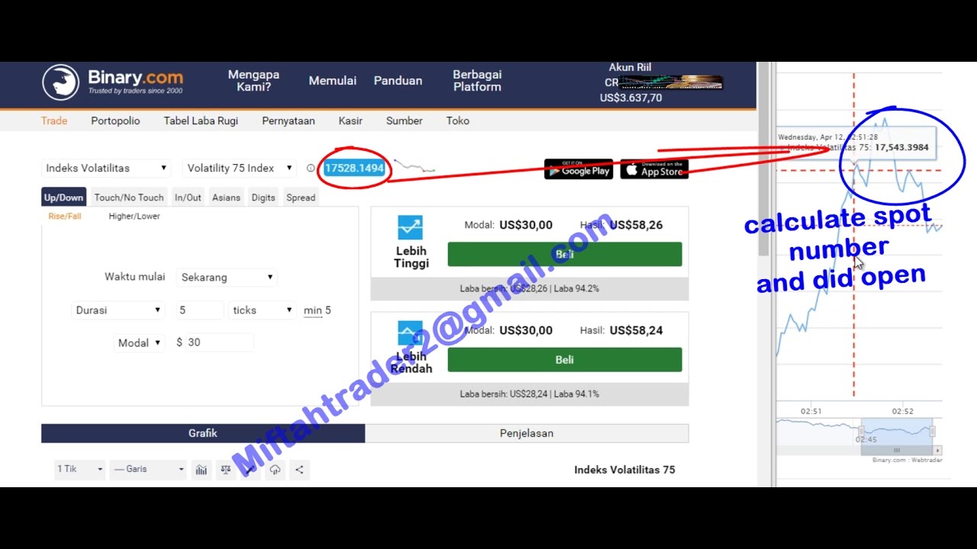
Task: Open the Portopolio menu item
Action: tap(115, 120)
